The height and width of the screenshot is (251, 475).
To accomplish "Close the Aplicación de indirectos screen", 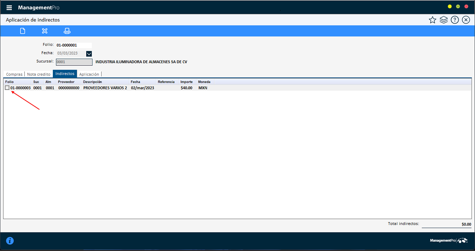I will [x=466, y=20].
